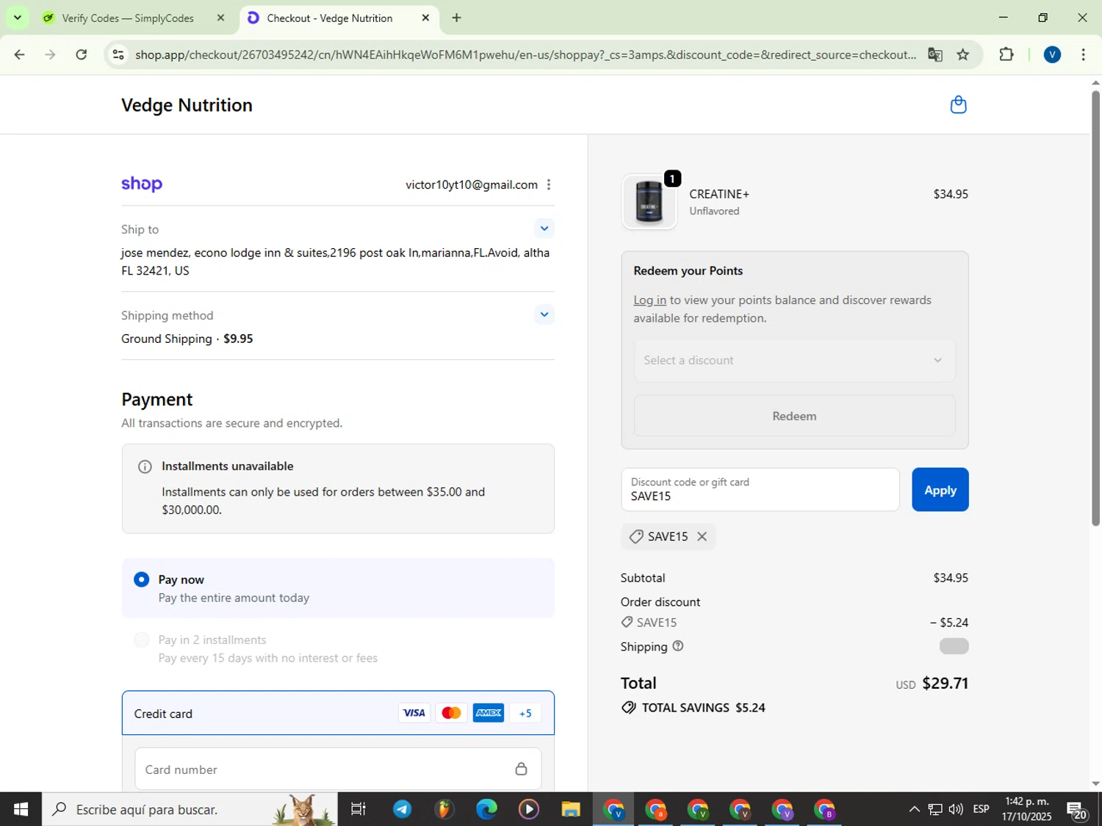Screen dimensions: 1102x826
Task: Click the Log in link for points
Action: coord(650,300)
